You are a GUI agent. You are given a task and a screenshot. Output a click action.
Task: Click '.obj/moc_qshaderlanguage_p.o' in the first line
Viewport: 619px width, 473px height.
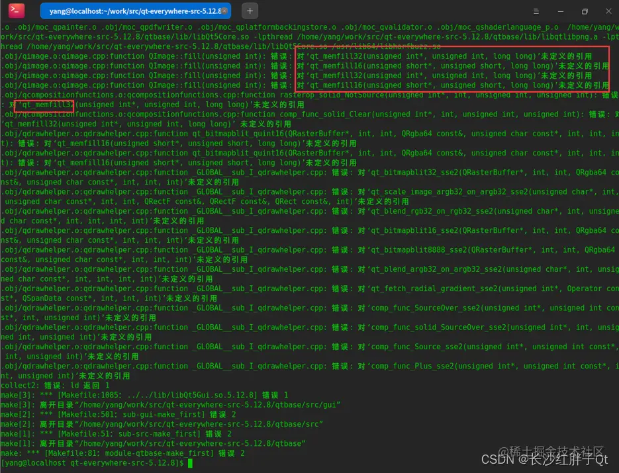(499, 27)
